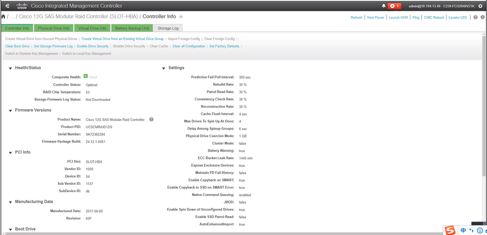Select the 1440 min ECC leak rate

point(246,158)
